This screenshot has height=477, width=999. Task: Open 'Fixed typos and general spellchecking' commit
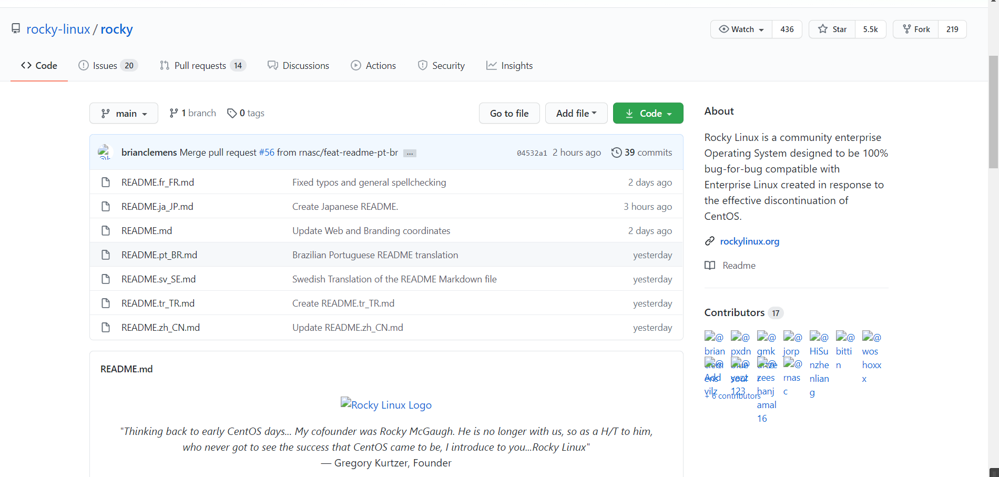tap(369, 182)
